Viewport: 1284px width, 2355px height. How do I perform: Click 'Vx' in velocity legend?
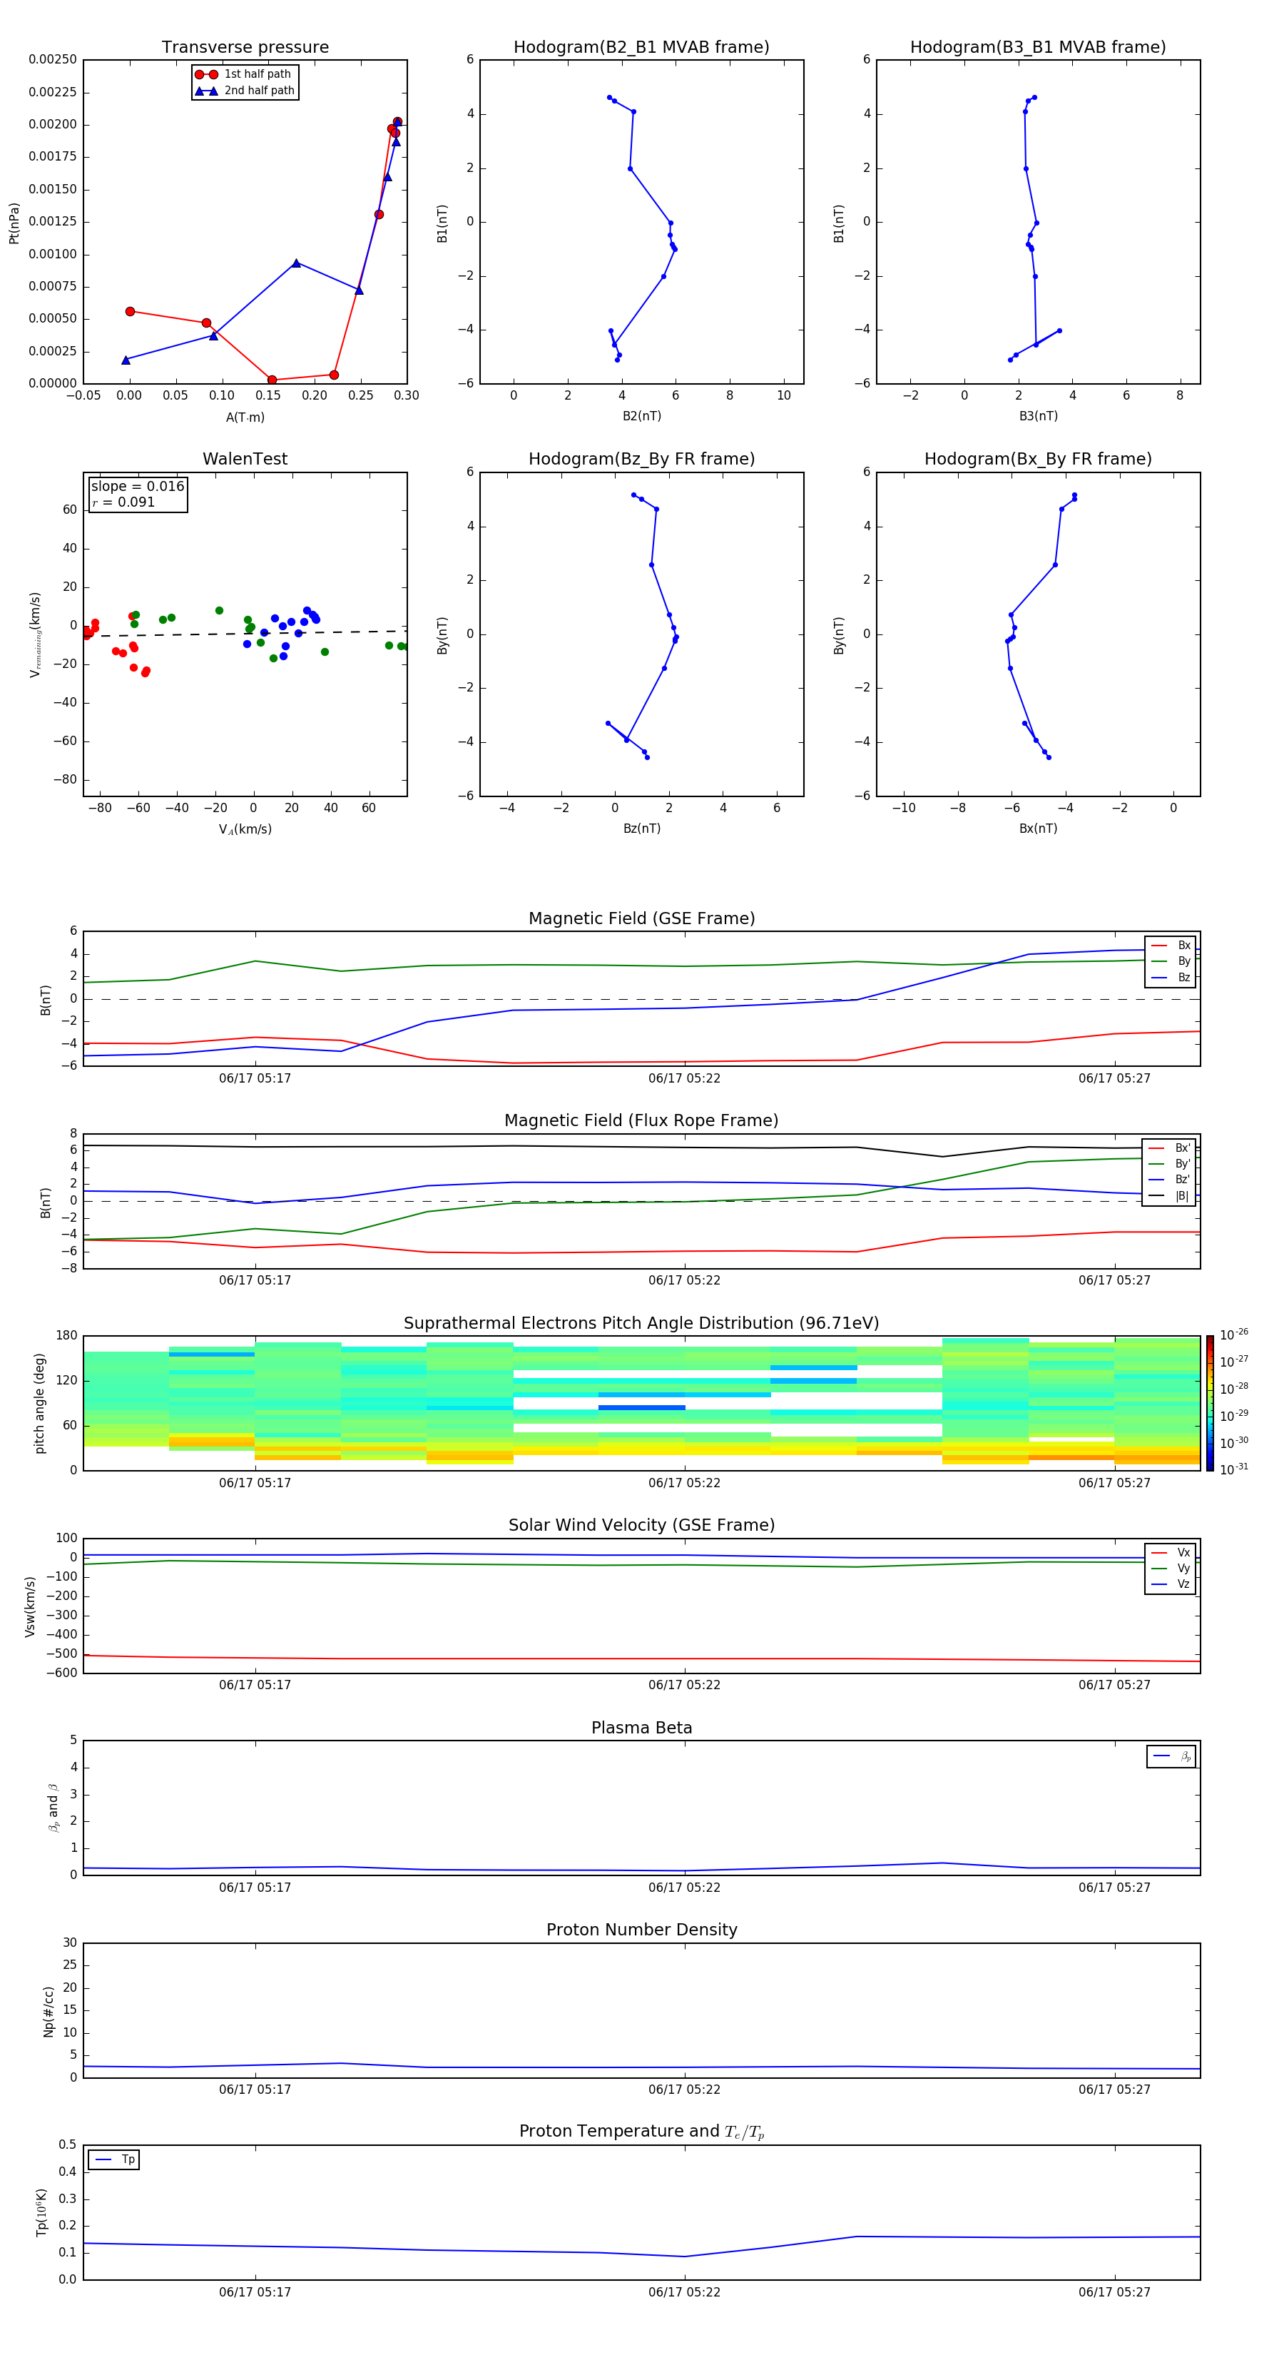click(1183, 1554)
